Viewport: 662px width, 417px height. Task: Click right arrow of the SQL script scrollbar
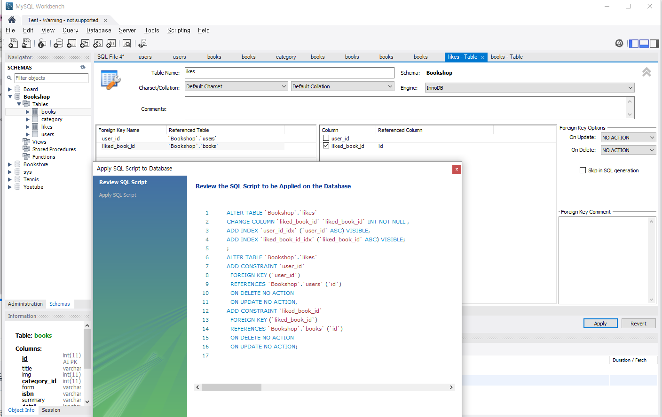(x=451, y=387)
